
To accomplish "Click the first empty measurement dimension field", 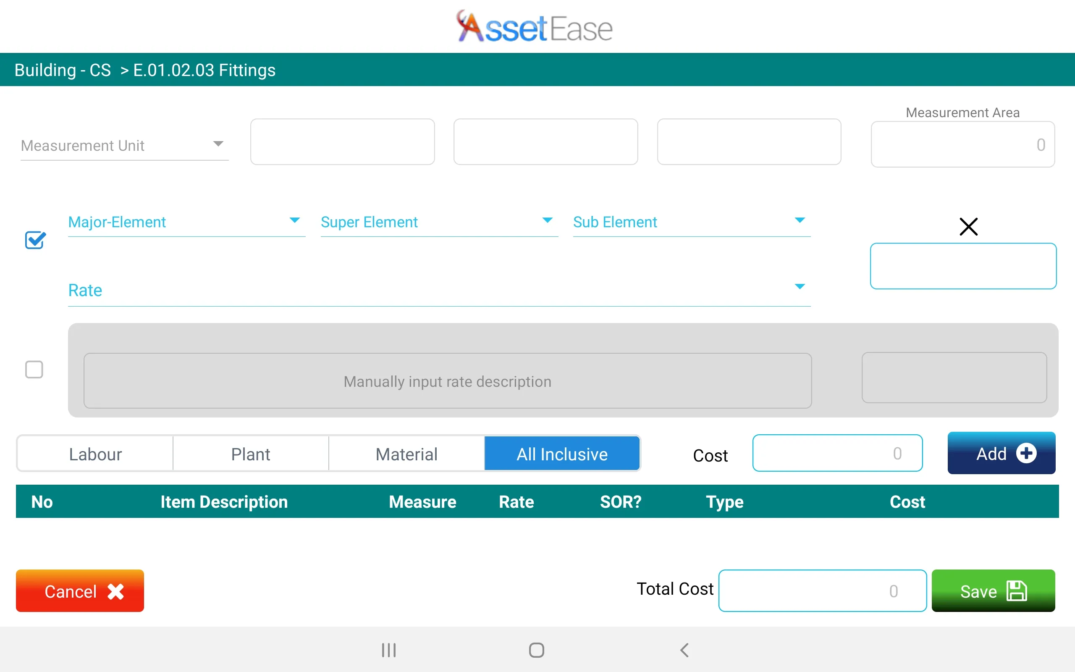I will click(x=343, y=142).
